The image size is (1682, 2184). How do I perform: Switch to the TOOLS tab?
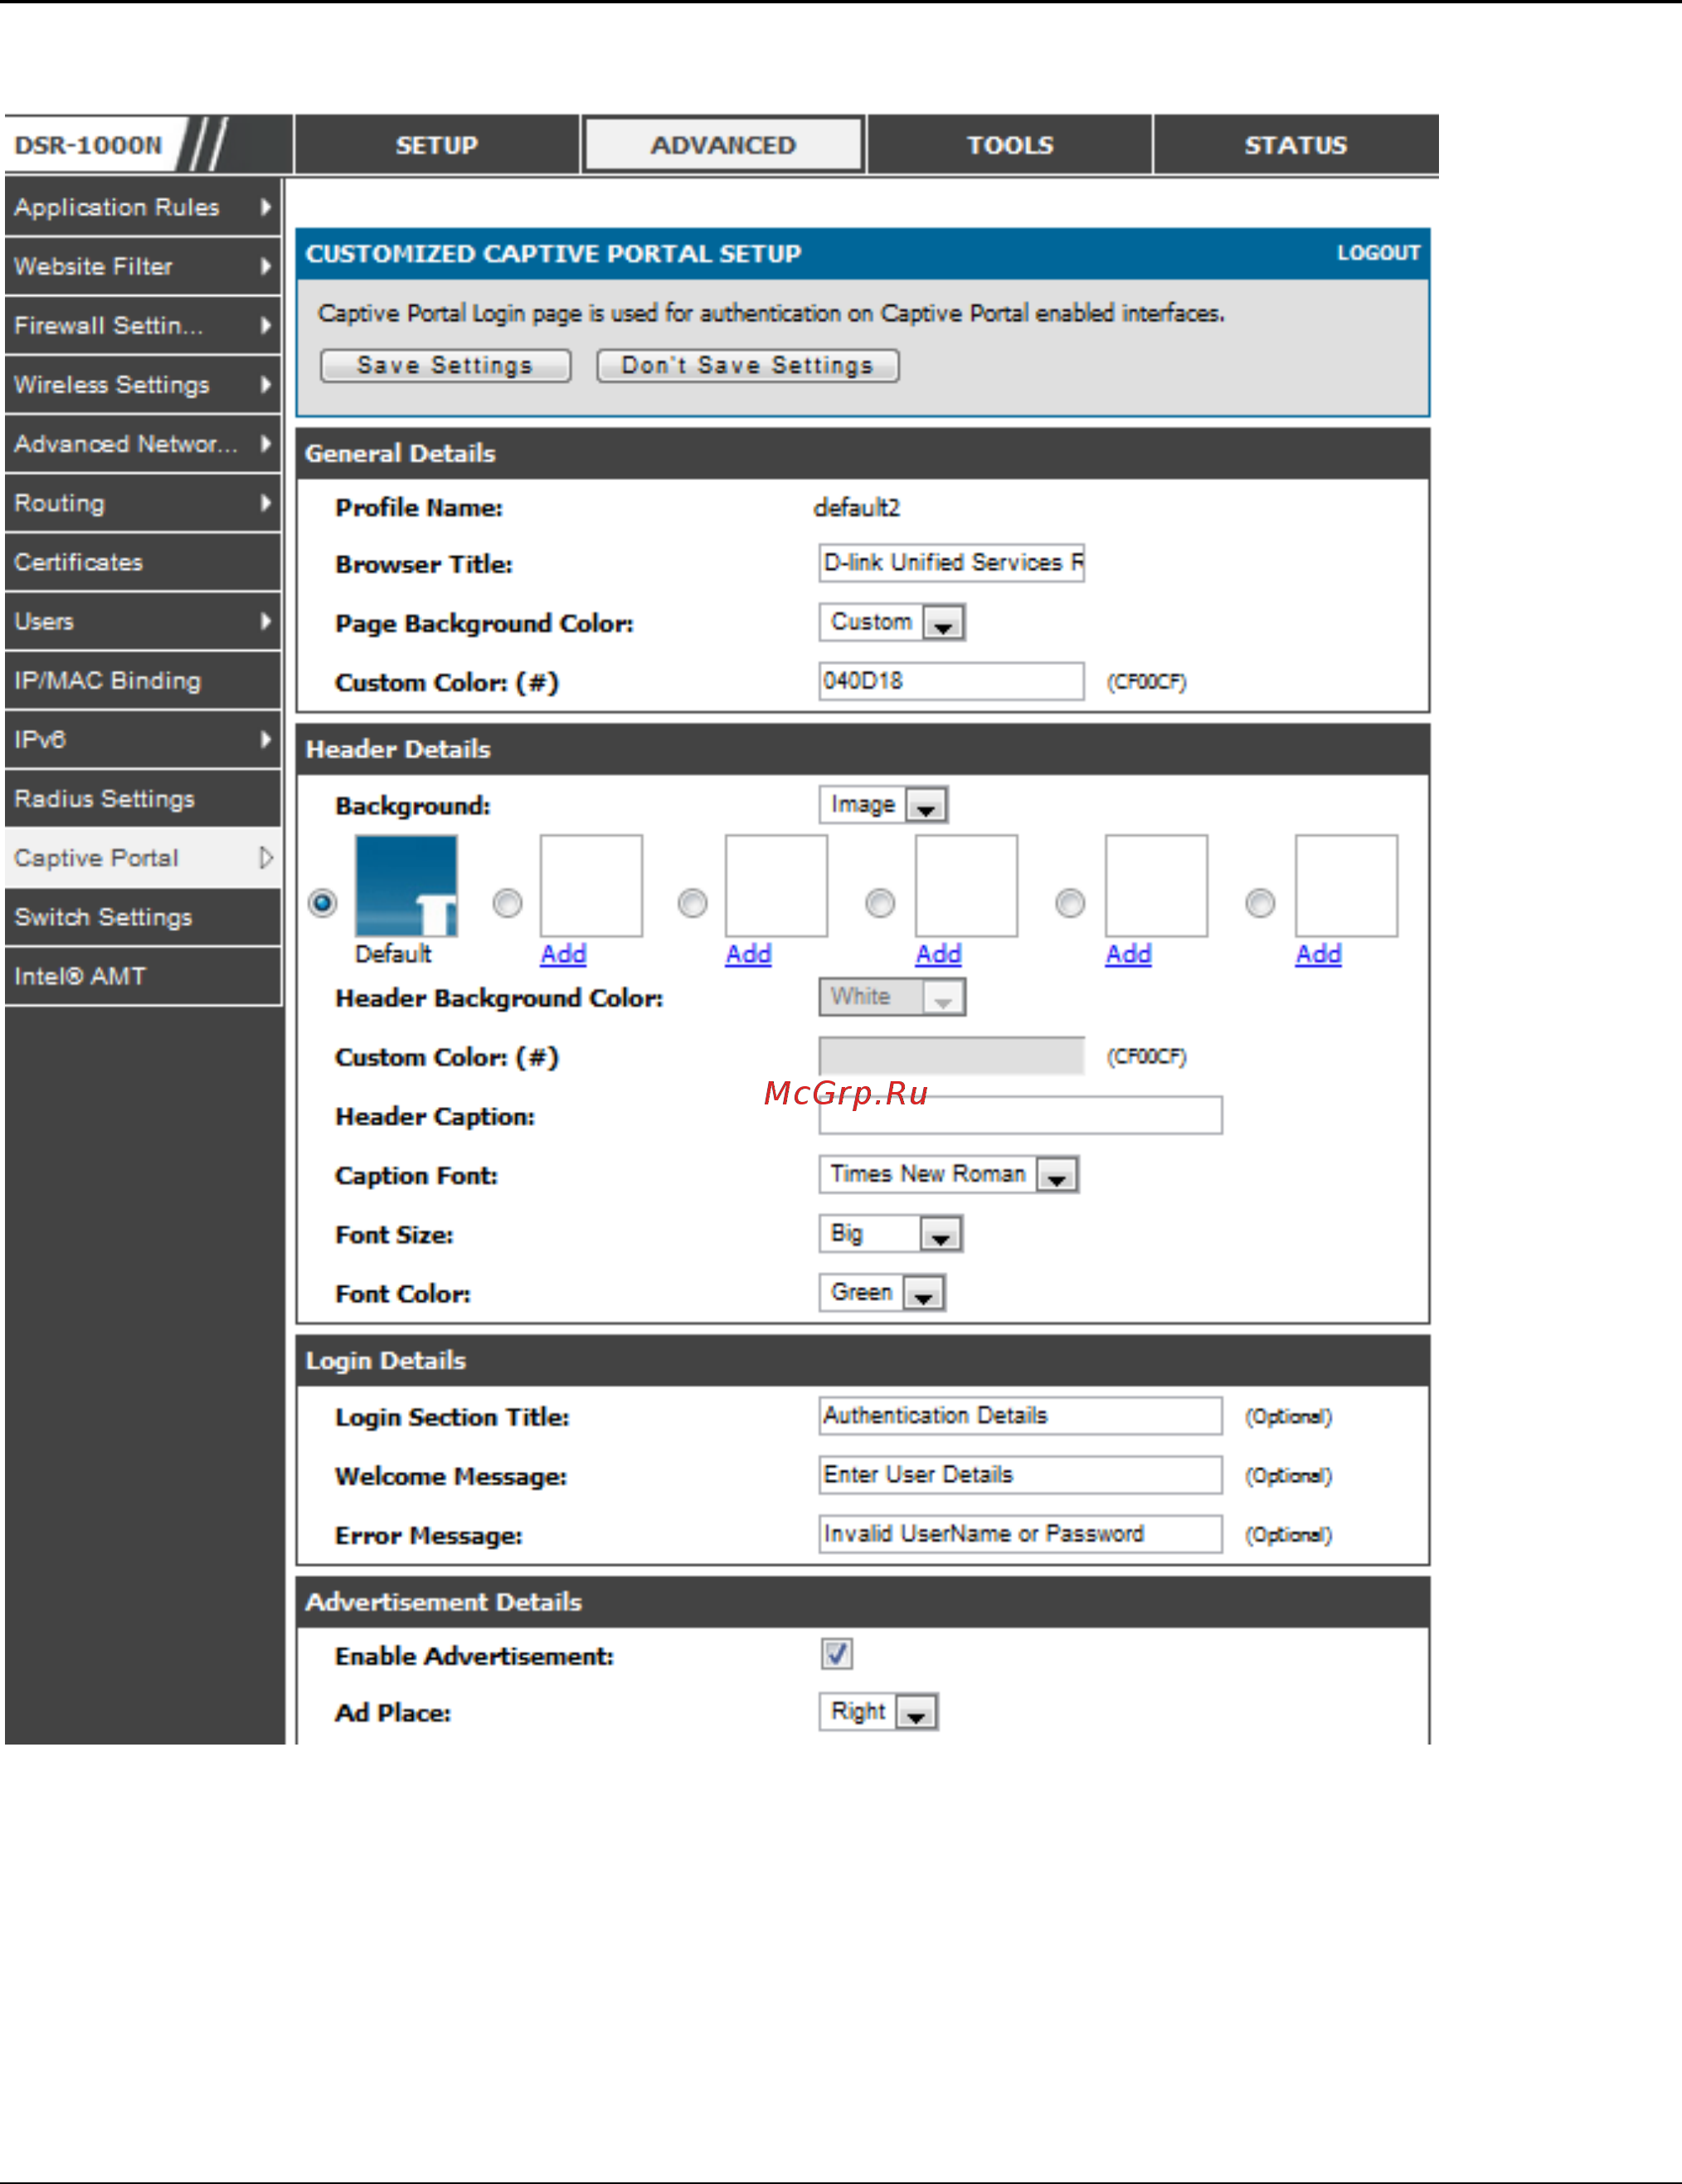tap(1010, 145)
